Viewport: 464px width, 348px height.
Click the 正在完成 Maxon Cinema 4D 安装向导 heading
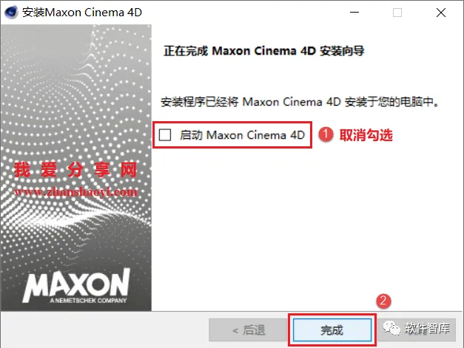tap(263, 51)
